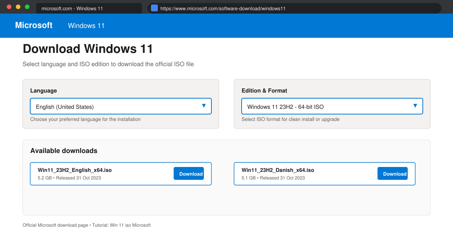Click the Win11_23H2_English_x64.iso file name
The width and height of the screenshot is (453, 238).
[x=75, y=170]
